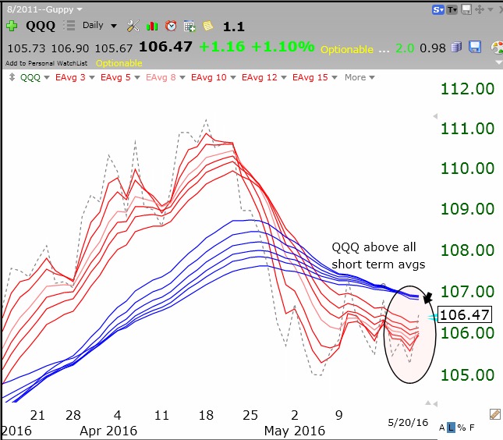The height and width of the screenshot is (440, 503).
Task: Expand the EAvg 10 indicator dropdown
Action: coord(233,77)
